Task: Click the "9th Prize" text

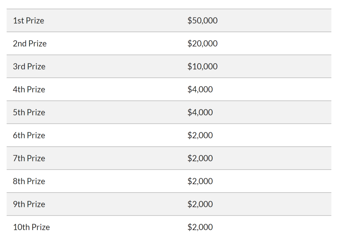Action: tap(29, 204)
